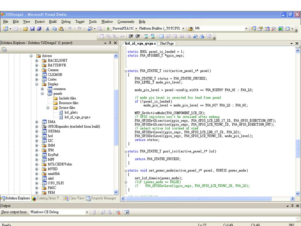Close the Solution Explorer panel
This screenshot has height=226, width=301.
[x=115, y=43]
